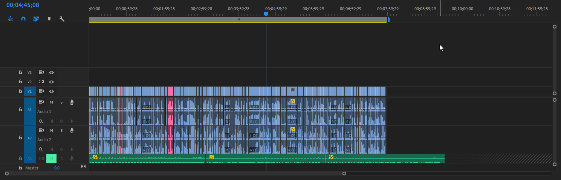Open the timeline wrench display settings
Viewport: 561px width, 180px height.
pyautogui.click(x=62, y=19)
